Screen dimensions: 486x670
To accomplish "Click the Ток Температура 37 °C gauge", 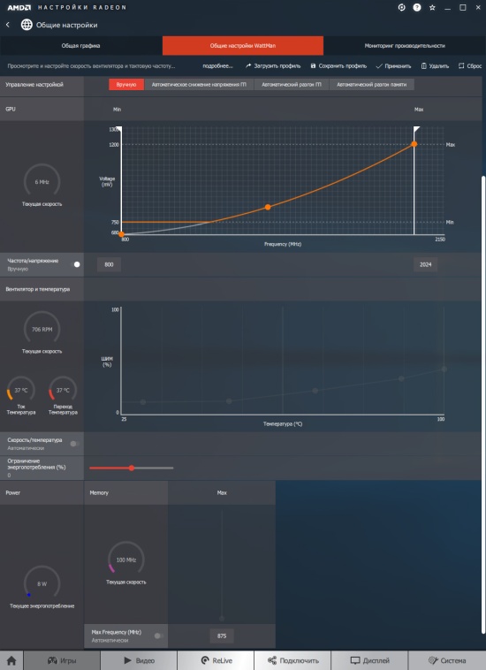I will click(21, 390).
